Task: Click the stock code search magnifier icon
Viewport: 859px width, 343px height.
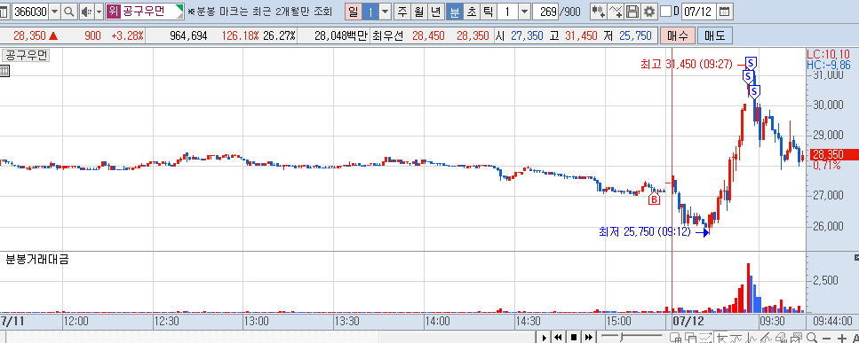Action: (x=69, y=12)
